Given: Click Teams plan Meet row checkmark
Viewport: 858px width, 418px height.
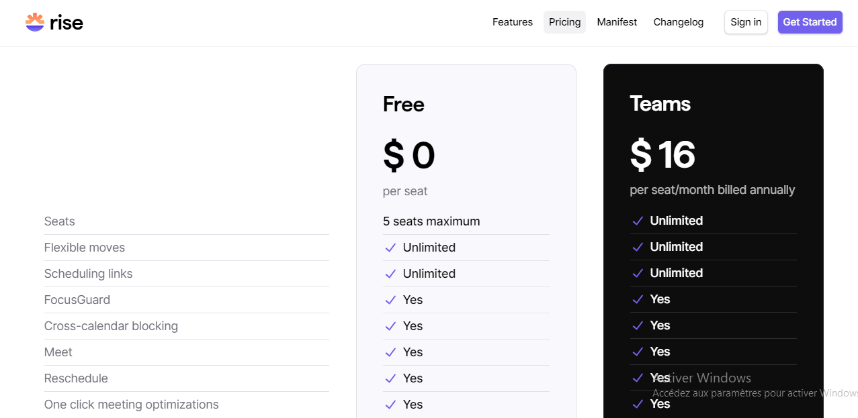Looking at the screenshot, I should tap(638, 352).
